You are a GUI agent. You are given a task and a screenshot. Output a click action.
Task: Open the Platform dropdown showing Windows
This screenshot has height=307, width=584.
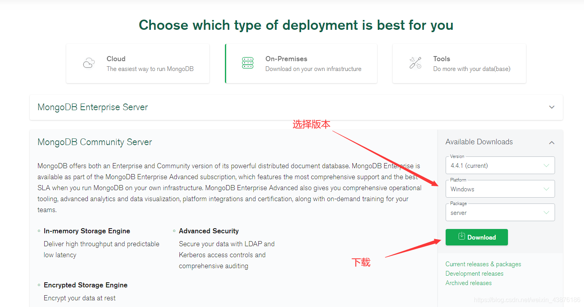pos(500,189)
